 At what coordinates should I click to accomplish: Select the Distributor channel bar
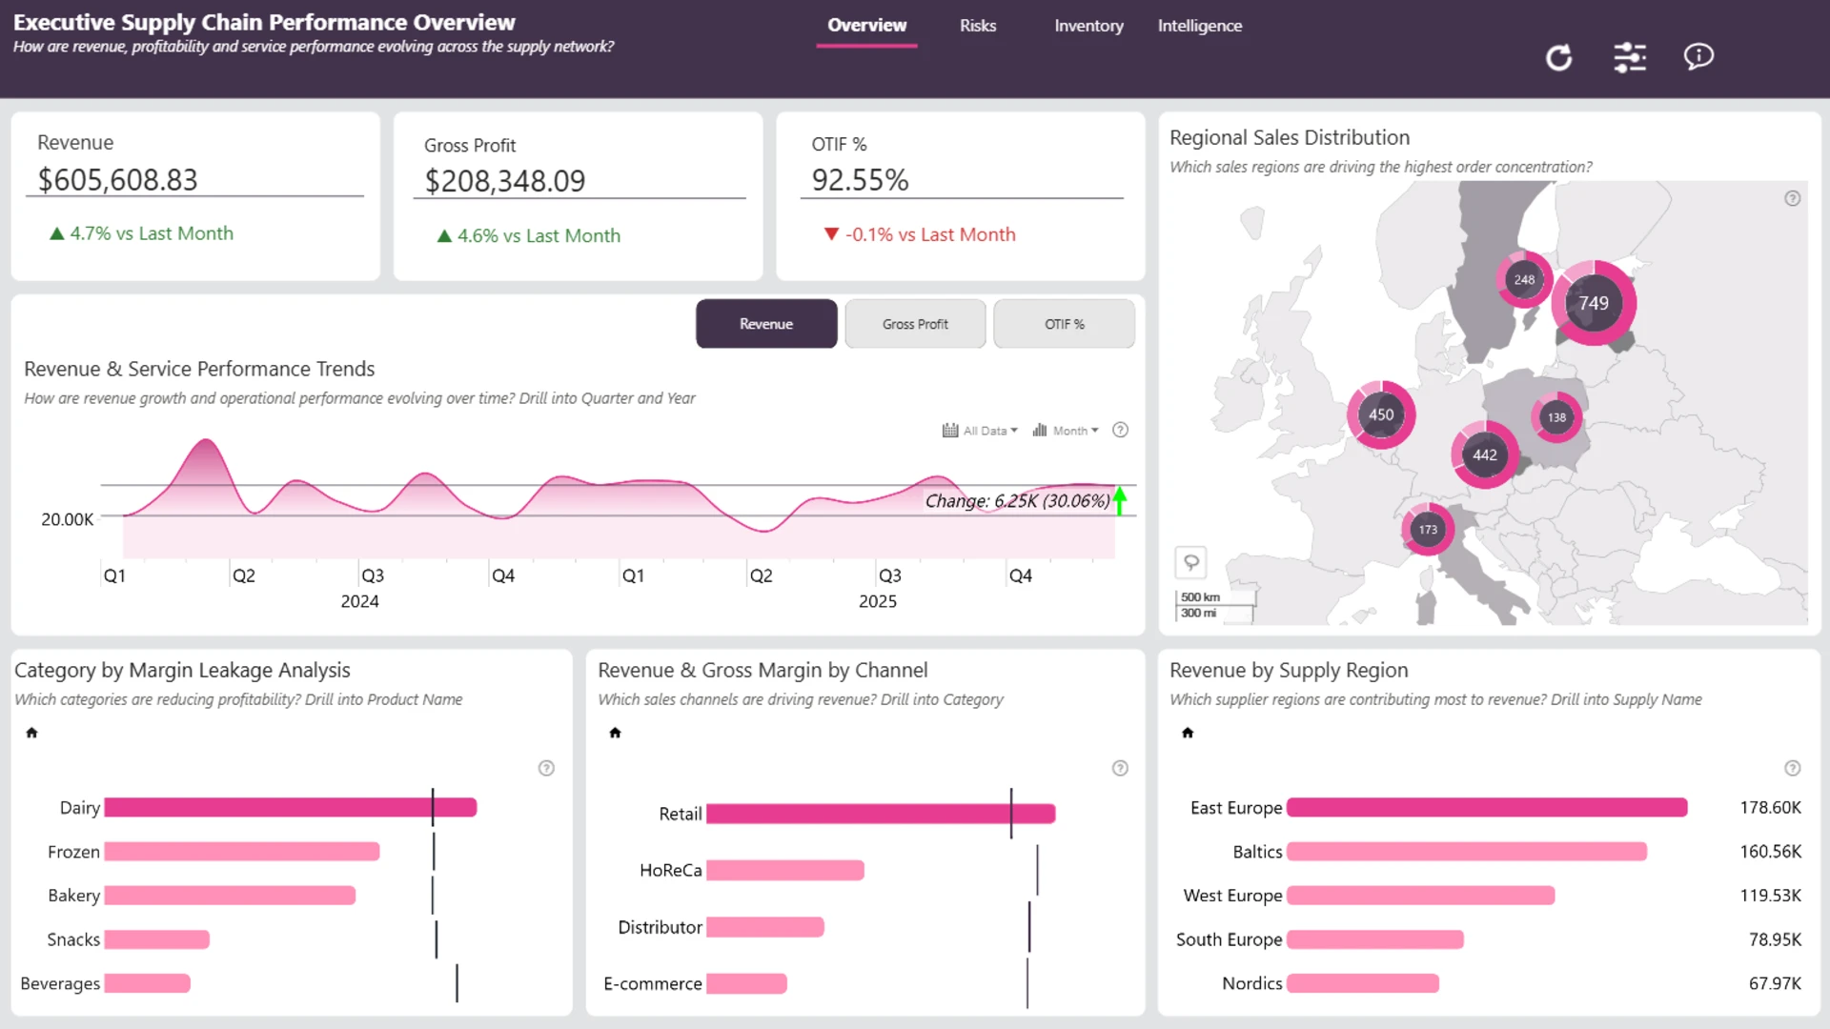765,927
